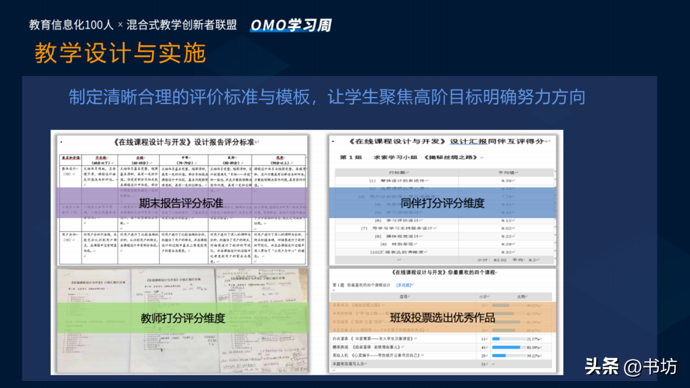Click the 39.22% progress bar
The height and width of the screenshot is (388, 690).
509,355
